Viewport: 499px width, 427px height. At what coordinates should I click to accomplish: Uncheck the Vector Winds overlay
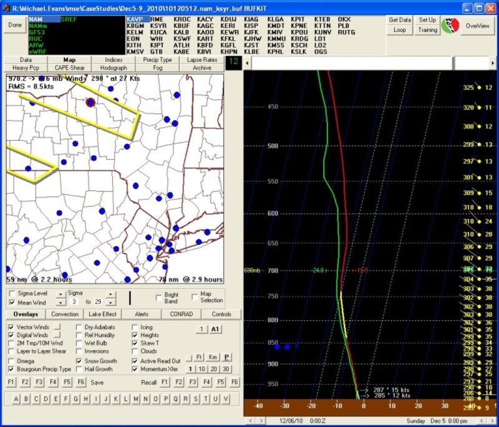[11, 327]
